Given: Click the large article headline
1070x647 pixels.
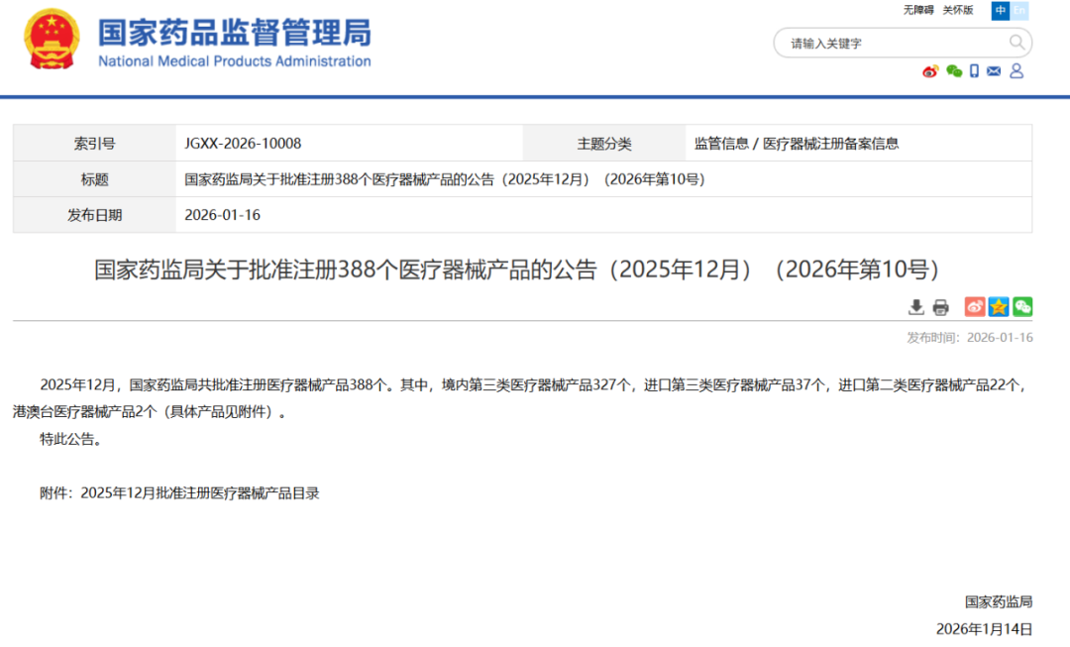Looking at the screenshot, I should pos(516,270).
